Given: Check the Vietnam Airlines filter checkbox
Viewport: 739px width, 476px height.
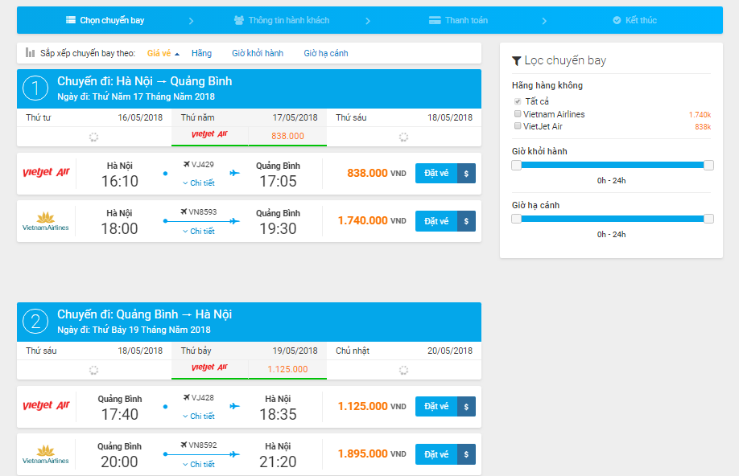Looking at the screenshot, I should [x=518, y=113].
